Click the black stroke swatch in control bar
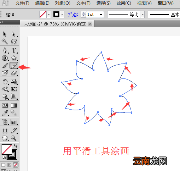This screenshot has width=180, height=171. pos(57,15)
